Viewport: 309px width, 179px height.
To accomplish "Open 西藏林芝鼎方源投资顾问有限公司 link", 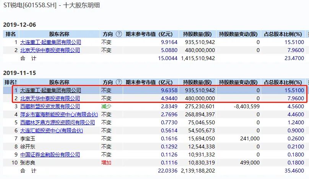I will [57, 122].
